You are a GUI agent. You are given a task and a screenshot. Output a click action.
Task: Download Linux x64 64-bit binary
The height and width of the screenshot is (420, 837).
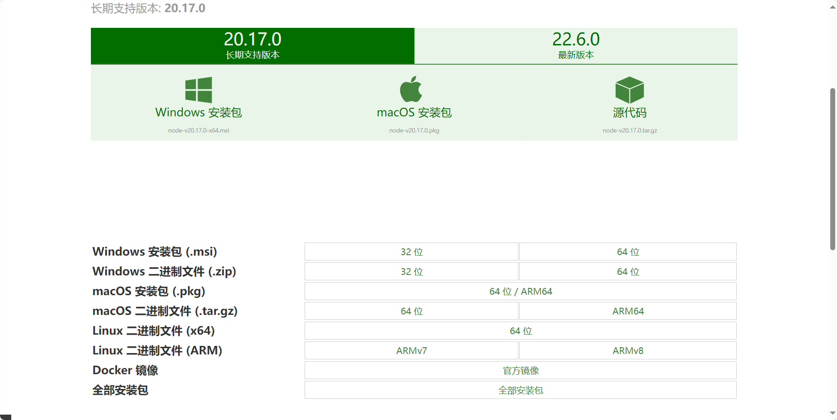pos(520,331)
